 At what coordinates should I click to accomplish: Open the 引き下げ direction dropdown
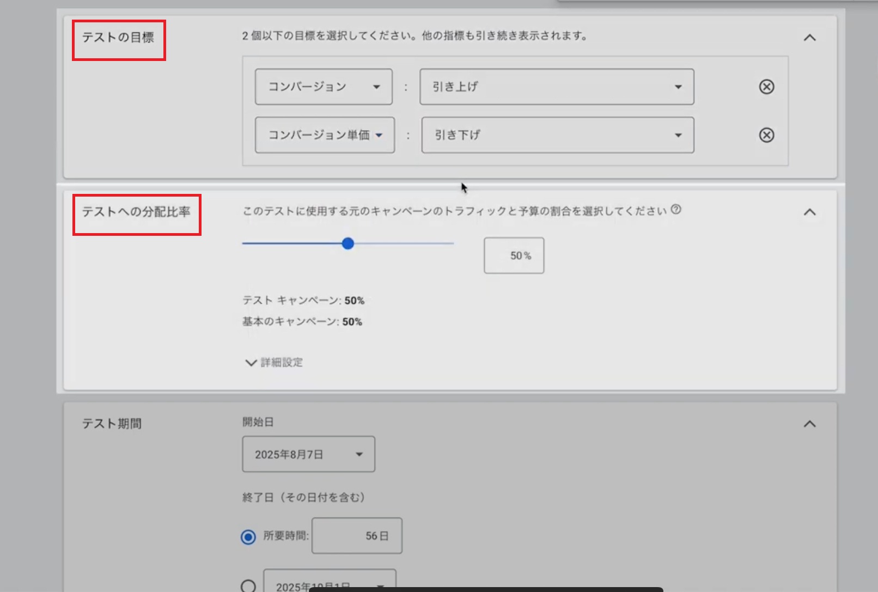pyautogui.click(x=557, y=135)
